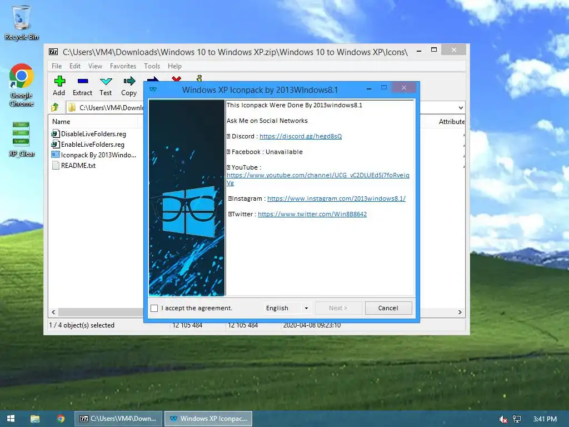Viewport: 569px width, 427px height.
Task: Open the Tools menu
Action: tap(152, 66)
